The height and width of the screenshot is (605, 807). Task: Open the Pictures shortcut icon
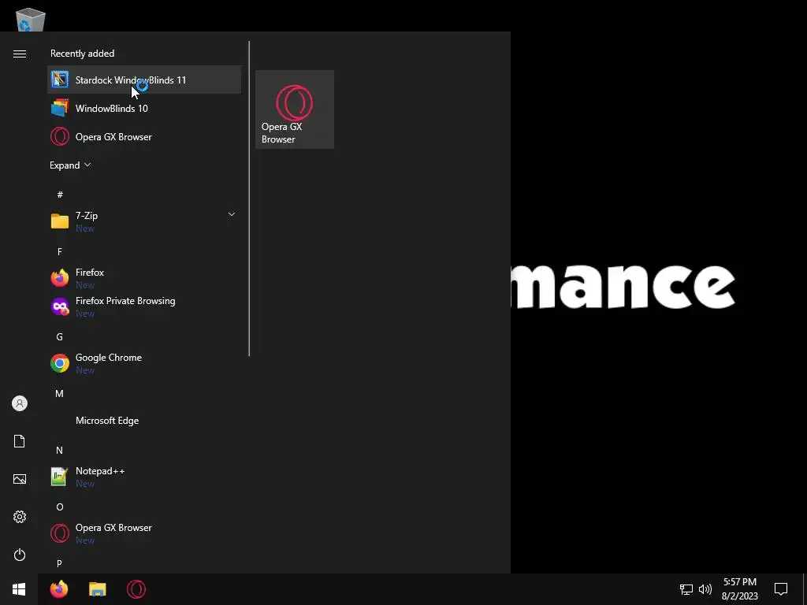click(20, 479)
